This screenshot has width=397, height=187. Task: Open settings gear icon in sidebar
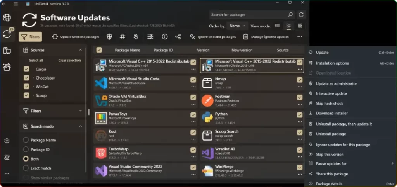[7, 141]
